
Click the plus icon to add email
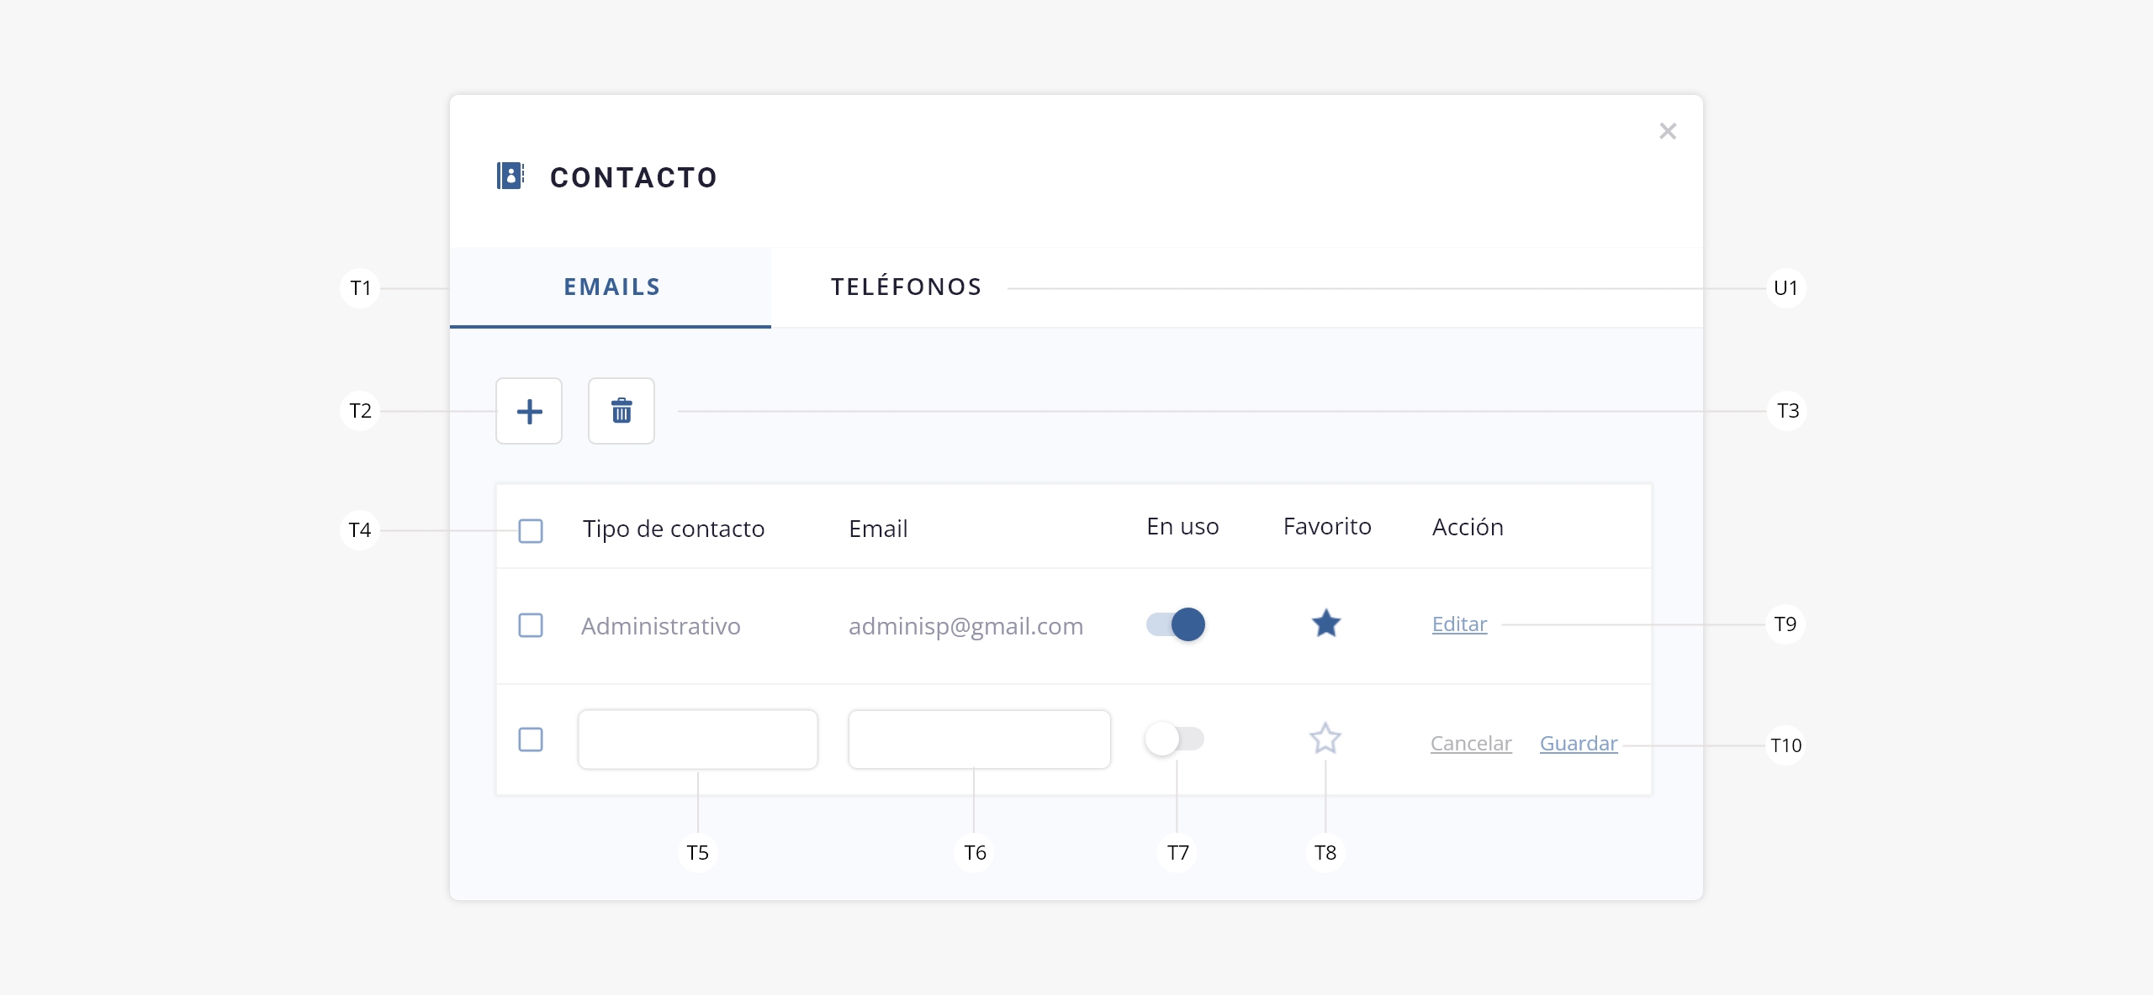[x=529, y=411]
